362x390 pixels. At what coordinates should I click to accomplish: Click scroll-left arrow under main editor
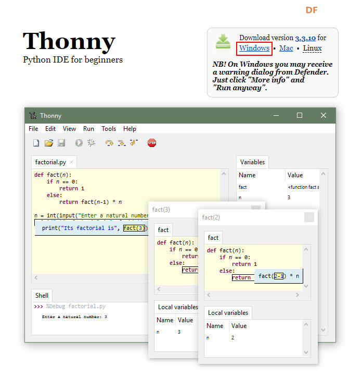tap(36, 277)
